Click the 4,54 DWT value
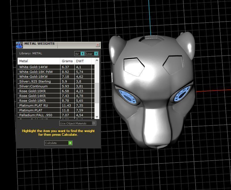Screen dimensions: 231x190 pyautogui.click(x=79, y=115)
